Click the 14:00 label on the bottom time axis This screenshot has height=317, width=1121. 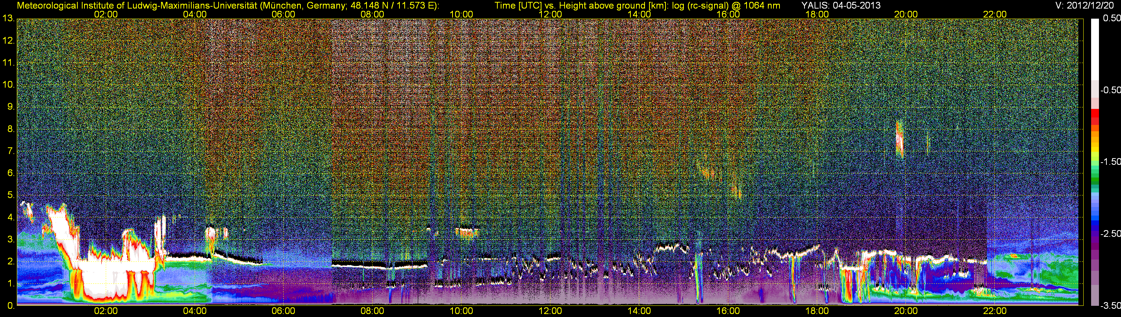639,311
